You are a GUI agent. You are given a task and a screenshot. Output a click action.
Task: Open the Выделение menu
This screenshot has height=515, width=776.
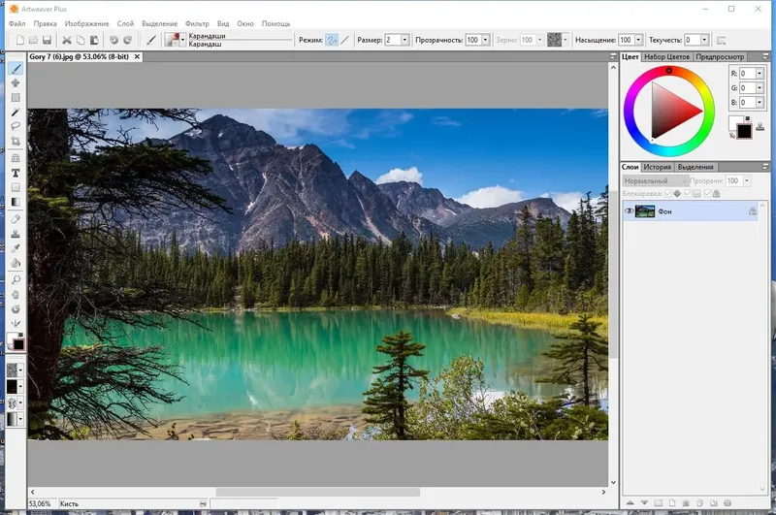[159, 23]
